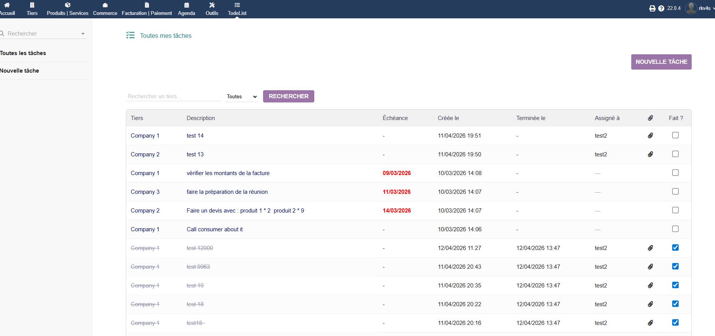This screenshot has height=336, width=715.
Task: Open the help question mark icon
Action: [661, 8]
